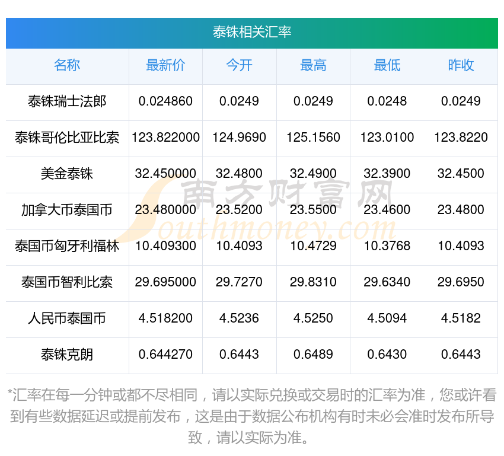Image resolution: width=504 pixels, height=456 pixels.
Task: Select opening value 124.9690
Action: (239, 138)
